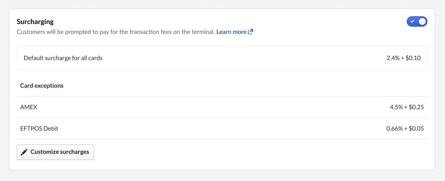
Task: Click the divider line beneath the AMEX row
Action: tap(222, 118)
